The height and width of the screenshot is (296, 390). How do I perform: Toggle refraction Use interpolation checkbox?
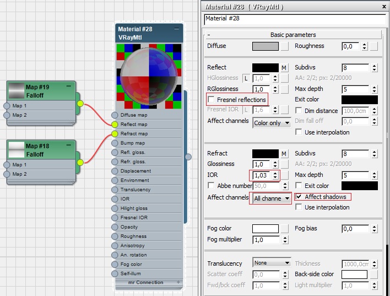[x=299, y=207]
